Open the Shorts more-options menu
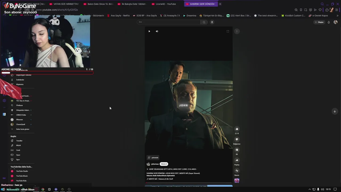This screenshot has height=192, width=341. click(x=237, y=31)
